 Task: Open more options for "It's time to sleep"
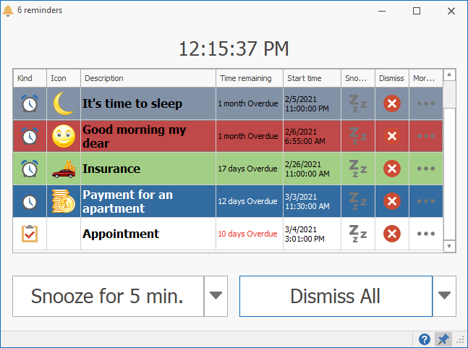[426, 103]
